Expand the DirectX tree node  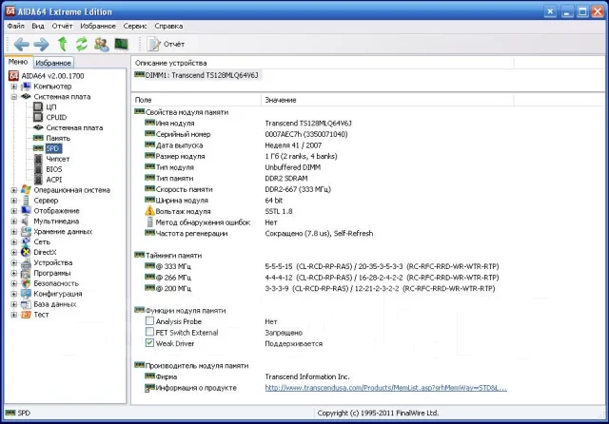13,252
